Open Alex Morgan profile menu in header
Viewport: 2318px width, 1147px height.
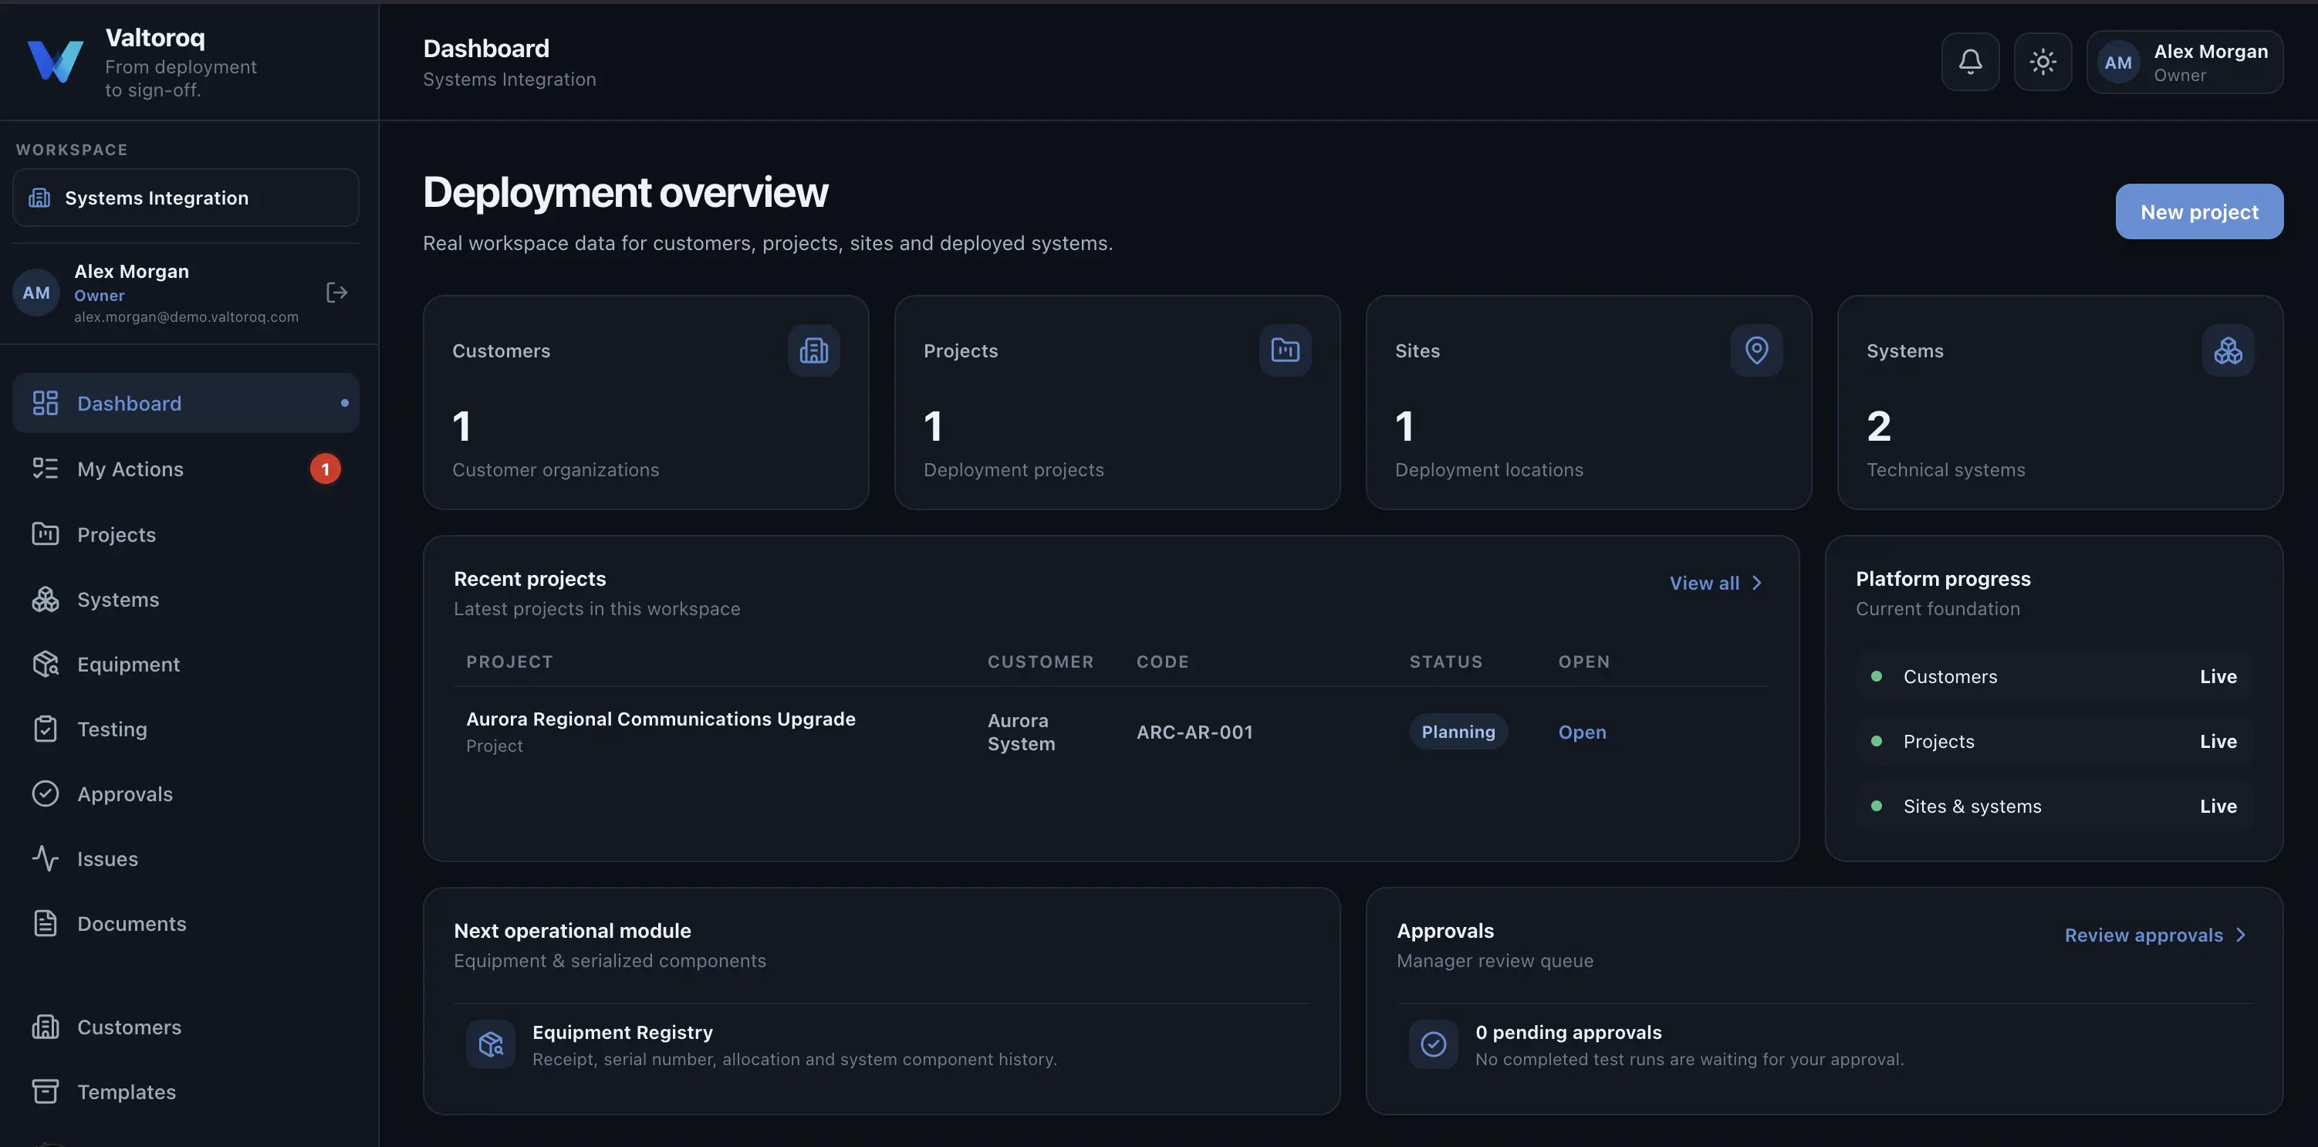click(2185, 62)
